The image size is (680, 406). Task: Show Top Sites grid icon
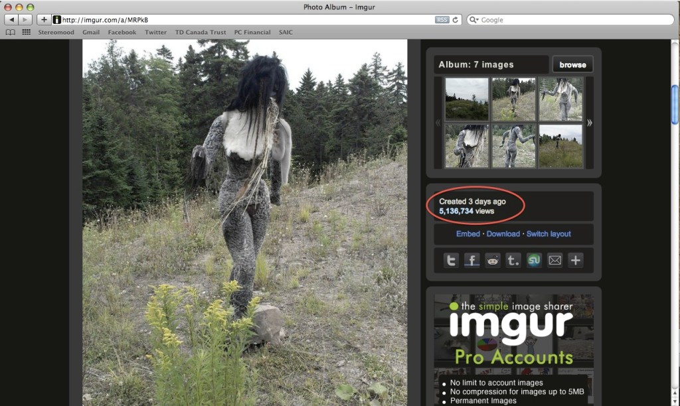point(27,32)
